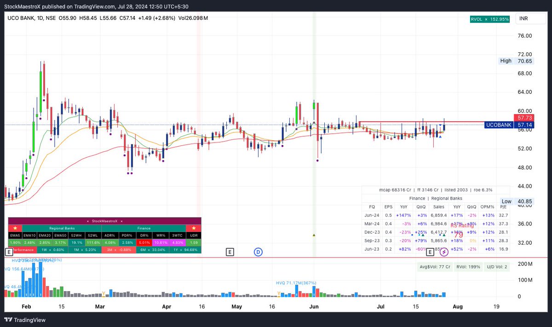Click the green triangle marker below the June spike
This screenshot has width=552, height=327.
click(x=314, y=235)
